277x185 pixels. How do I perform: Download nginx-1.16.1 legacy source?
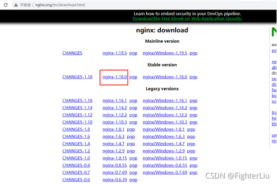[115, 100]
